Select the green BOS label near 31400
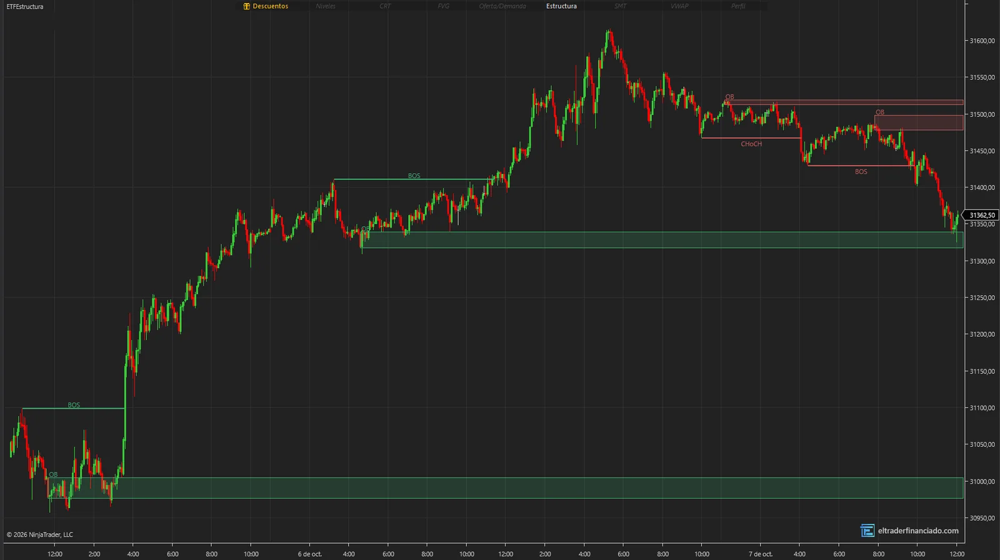 (x=414, y=176)
